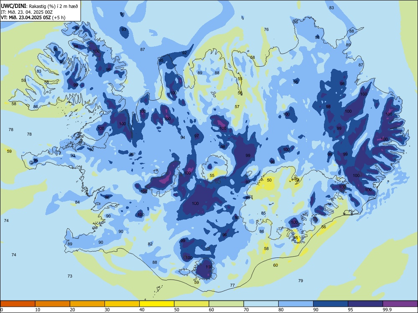Click the legend label '70'

point(246,310)
